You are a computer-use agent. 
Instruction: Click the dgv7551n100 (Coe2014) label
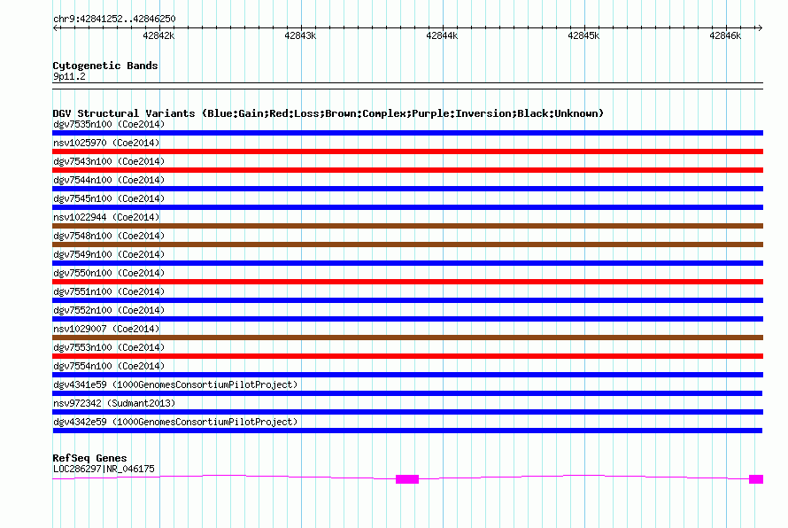click(x=109, y=291)
